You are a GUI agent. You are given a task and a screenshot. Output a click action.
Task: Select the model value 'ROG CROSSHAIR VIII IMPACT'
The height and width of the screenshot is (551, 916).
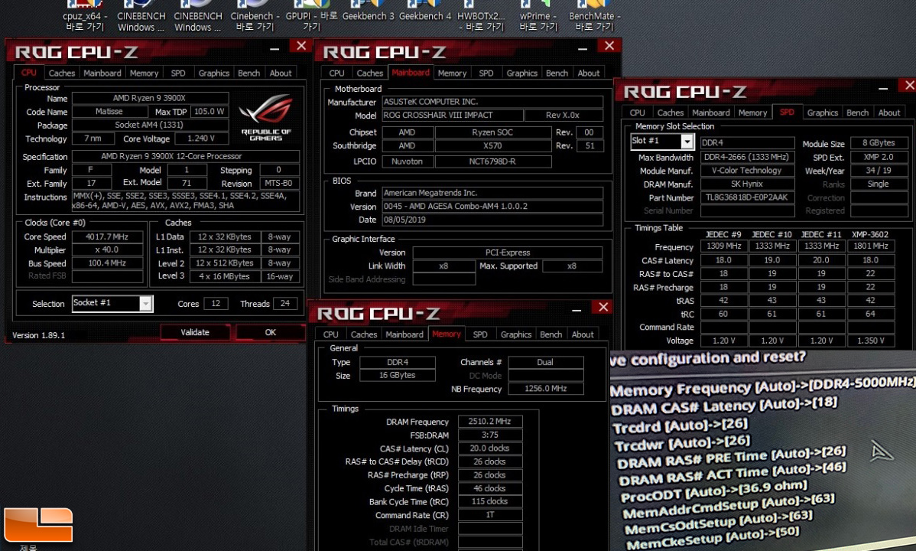click(x=453, y=116)
